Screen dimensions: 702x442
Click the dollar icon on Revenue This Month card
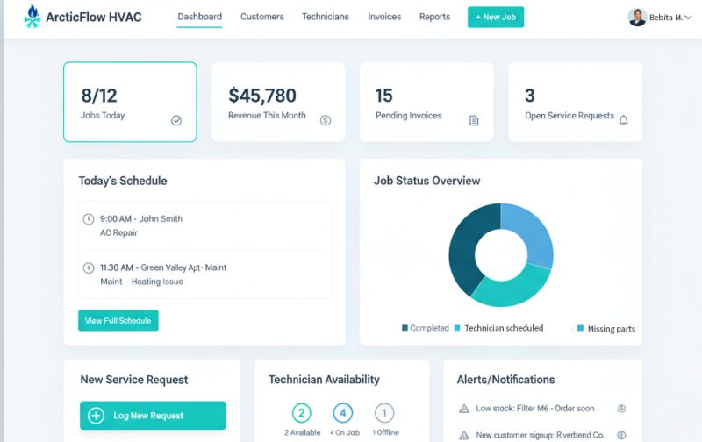click(x=326, y=120)
